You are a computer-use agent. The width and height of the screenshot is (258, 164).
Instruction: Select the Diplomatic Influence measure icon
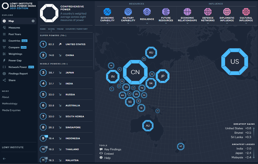pos(227,12)
